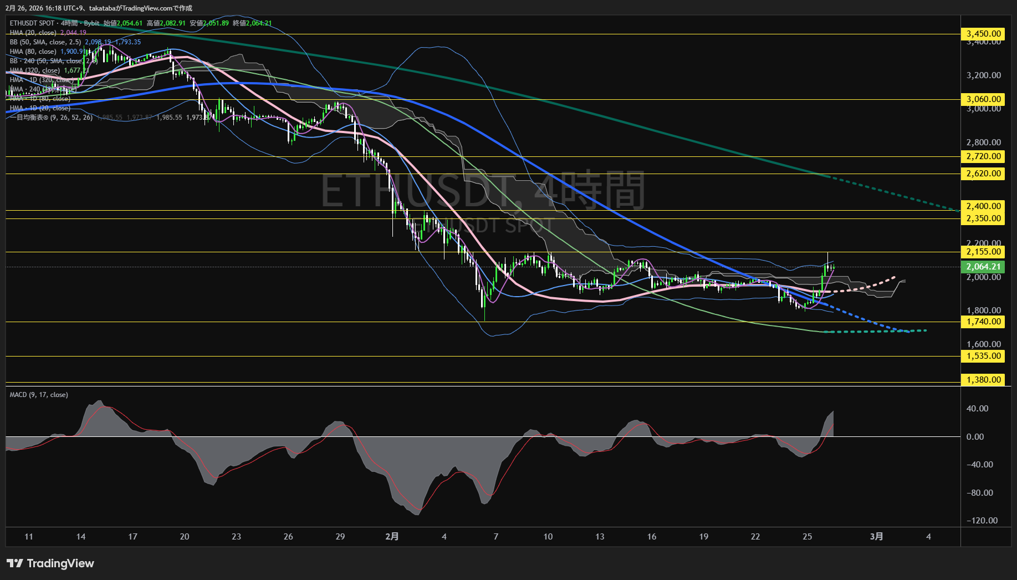Click the ETHUSDT SPOT symbol title
This screenshot has height=580, width=1017.
tap(32, 23)
